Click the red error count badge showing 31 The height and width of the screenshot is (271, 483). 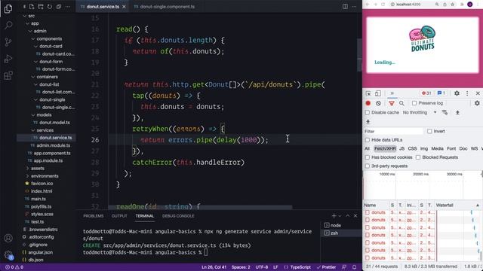tap(426, 93)
